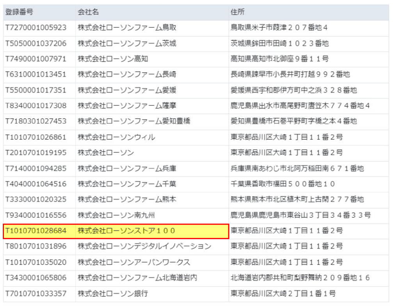Click the address in the ローソンウィル row
The width and height of the screenshot is (393, 307).
click(x=287, y=137)
